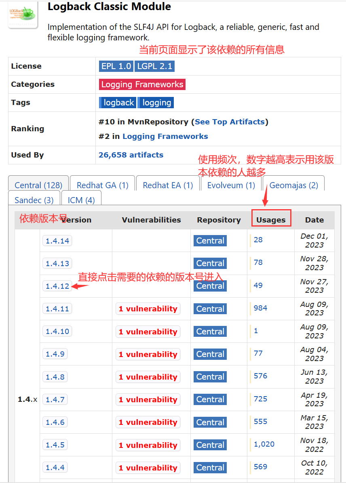Open the 77 usages link
The image size is (346, 483).
pos(258,353)
